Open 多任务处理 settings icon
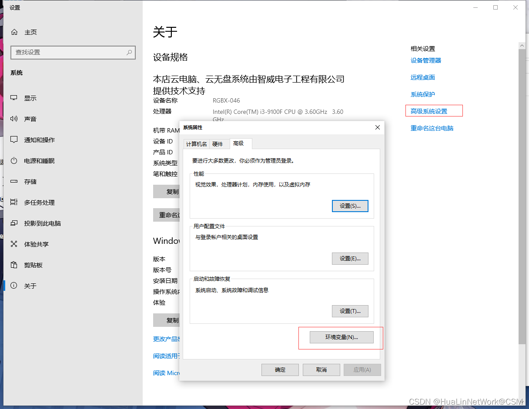This screenshot has width=529, height=409. tap(13, 202)
